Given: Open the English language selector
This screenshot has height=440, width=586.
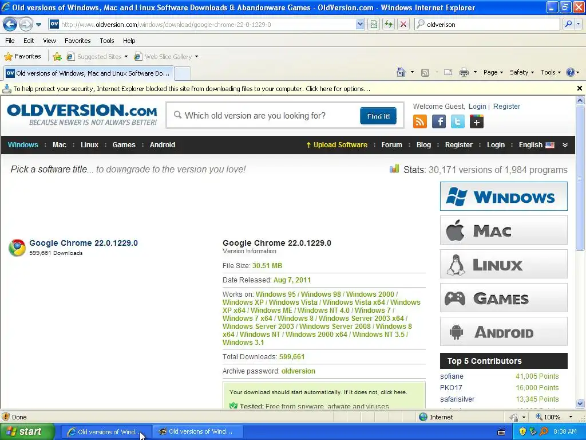Looking at the screenshot, I should pyautogui.click(x=536, y=145).
